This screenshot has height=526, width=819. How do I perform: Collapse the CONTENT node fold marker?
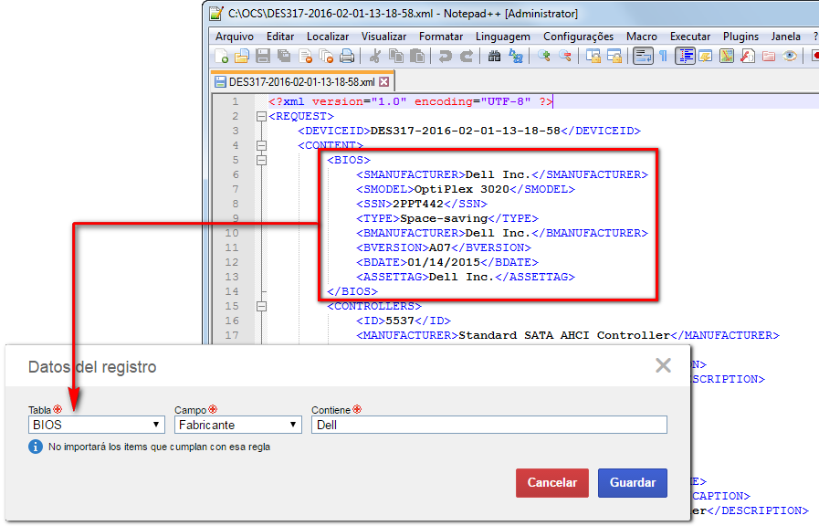tap(262, 146)
